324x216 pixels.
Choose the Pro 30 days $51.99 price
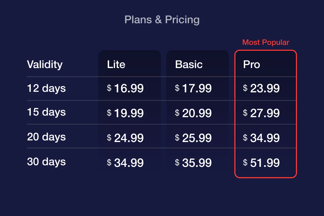pos(261,163)
